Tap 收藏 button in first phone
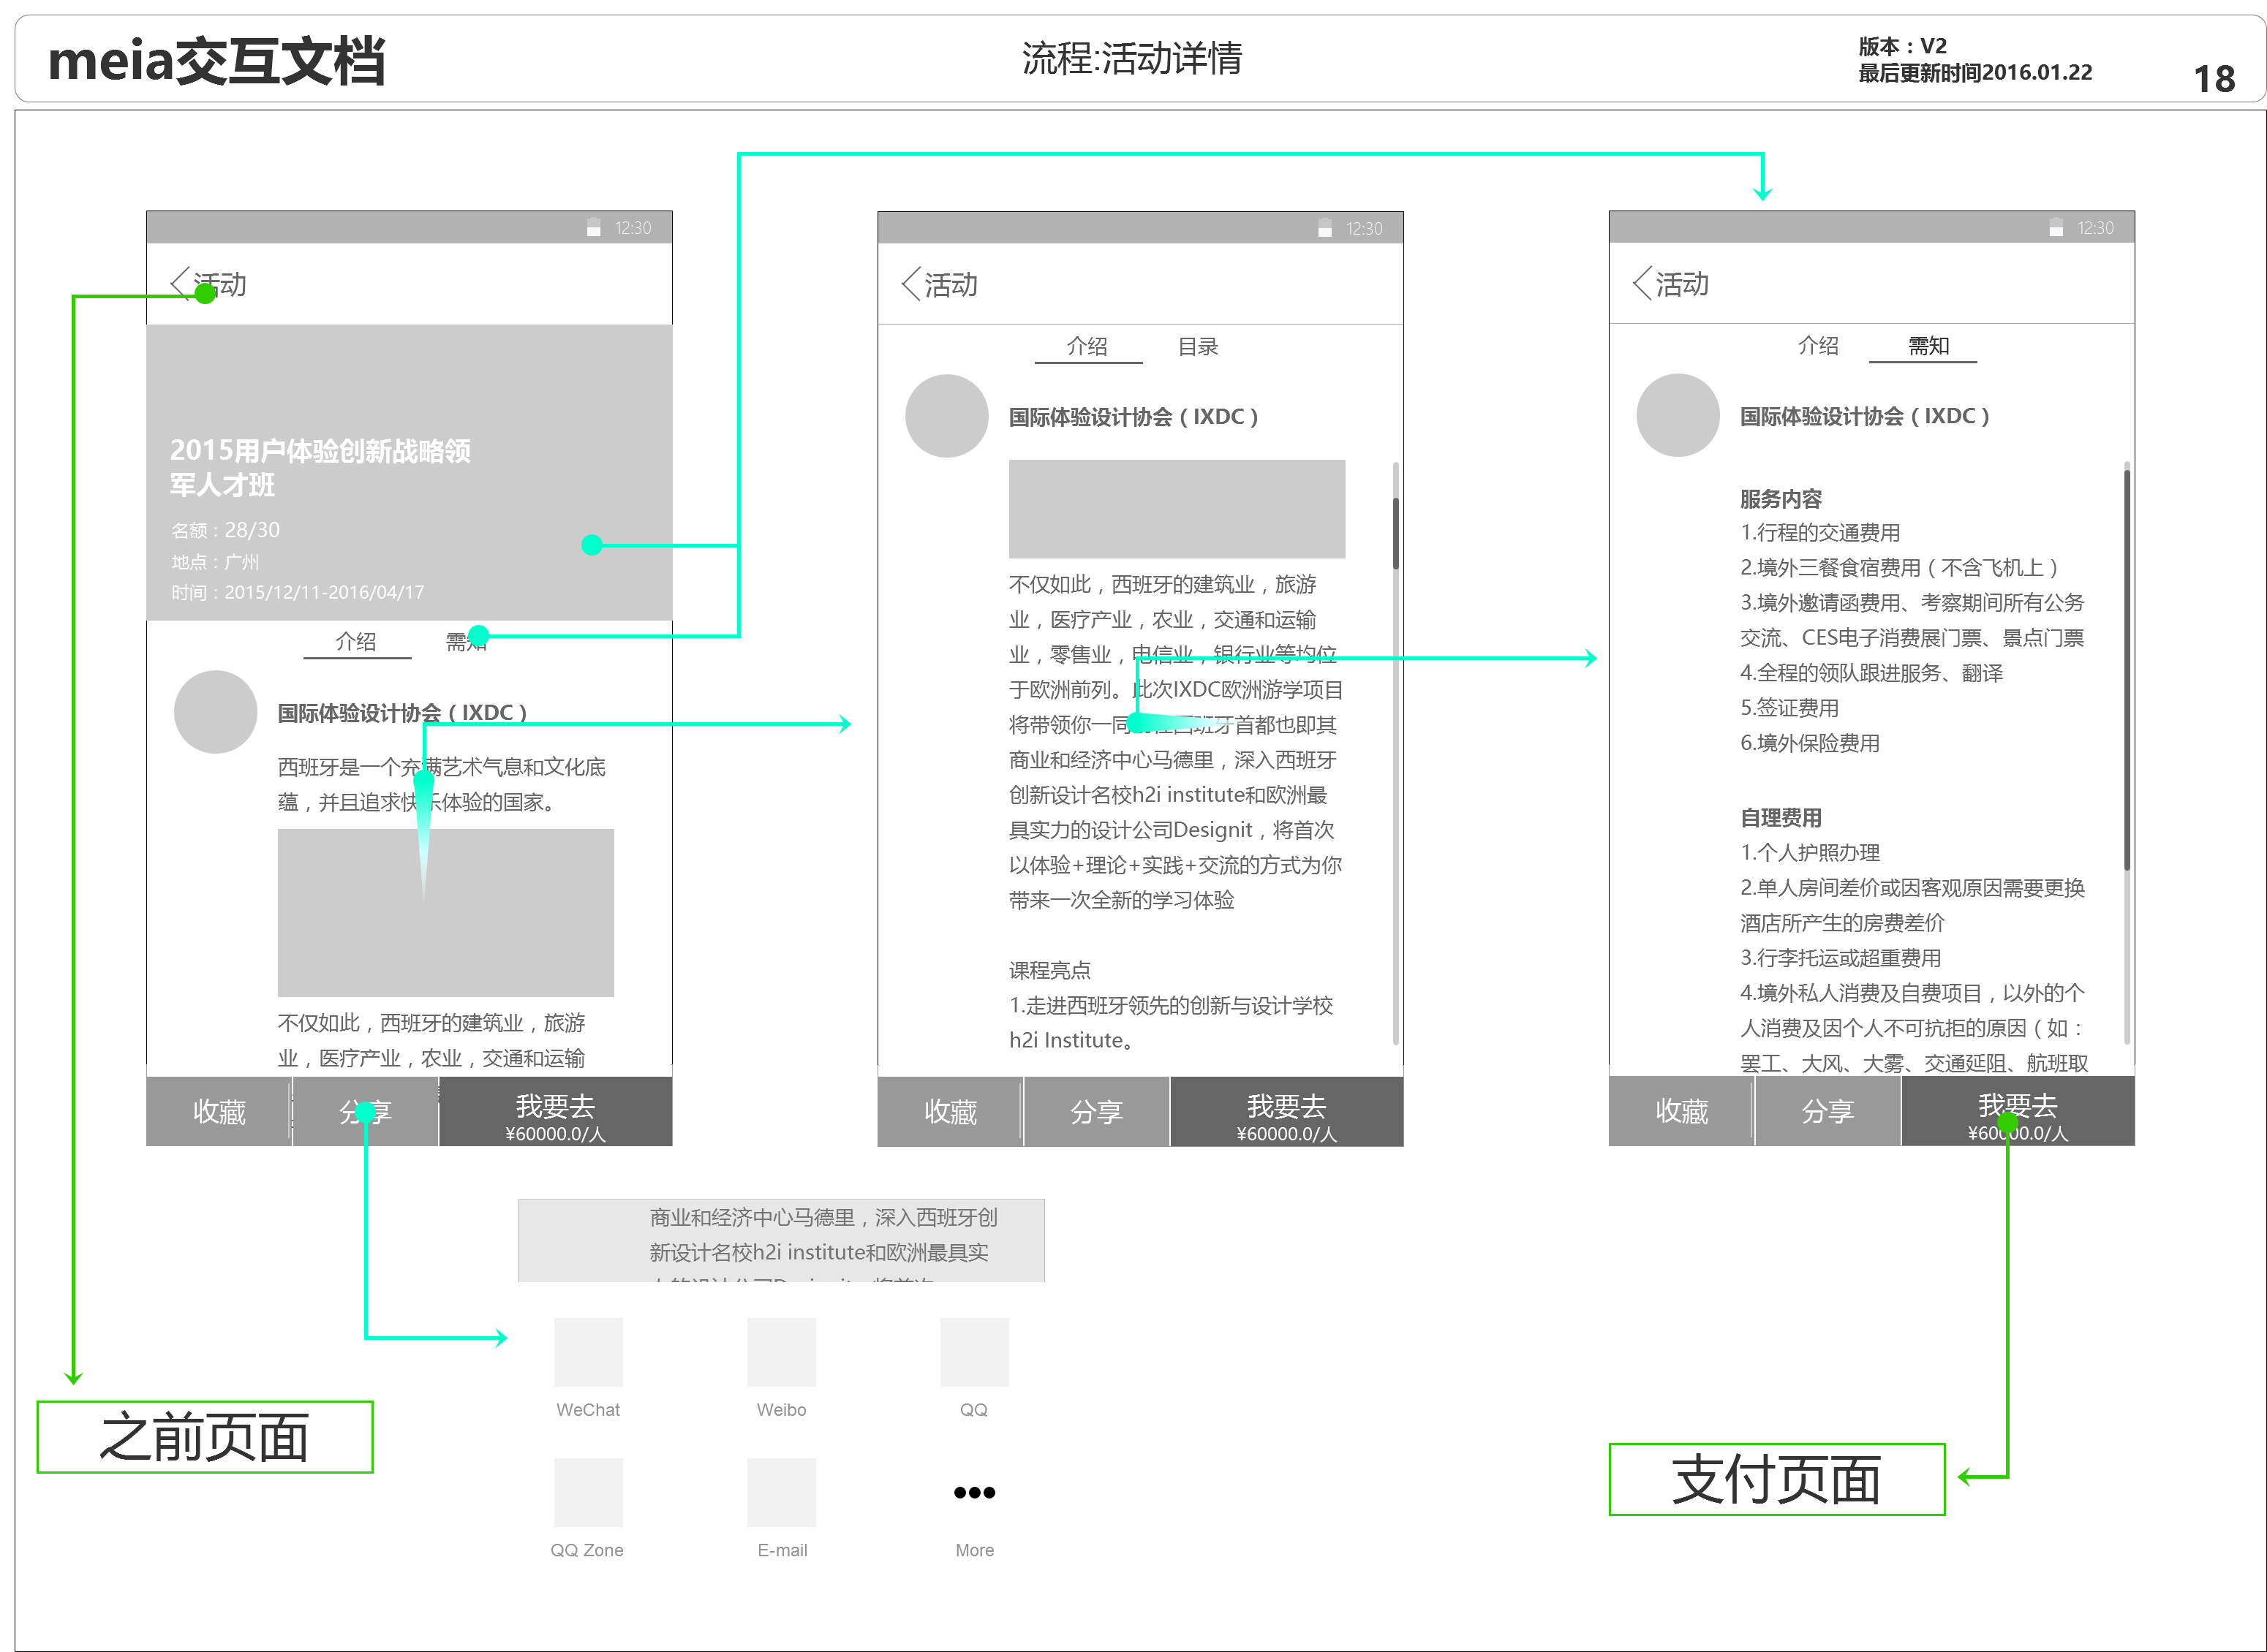Screen dimensions: 2267x1652 (x=219, y=1111)
